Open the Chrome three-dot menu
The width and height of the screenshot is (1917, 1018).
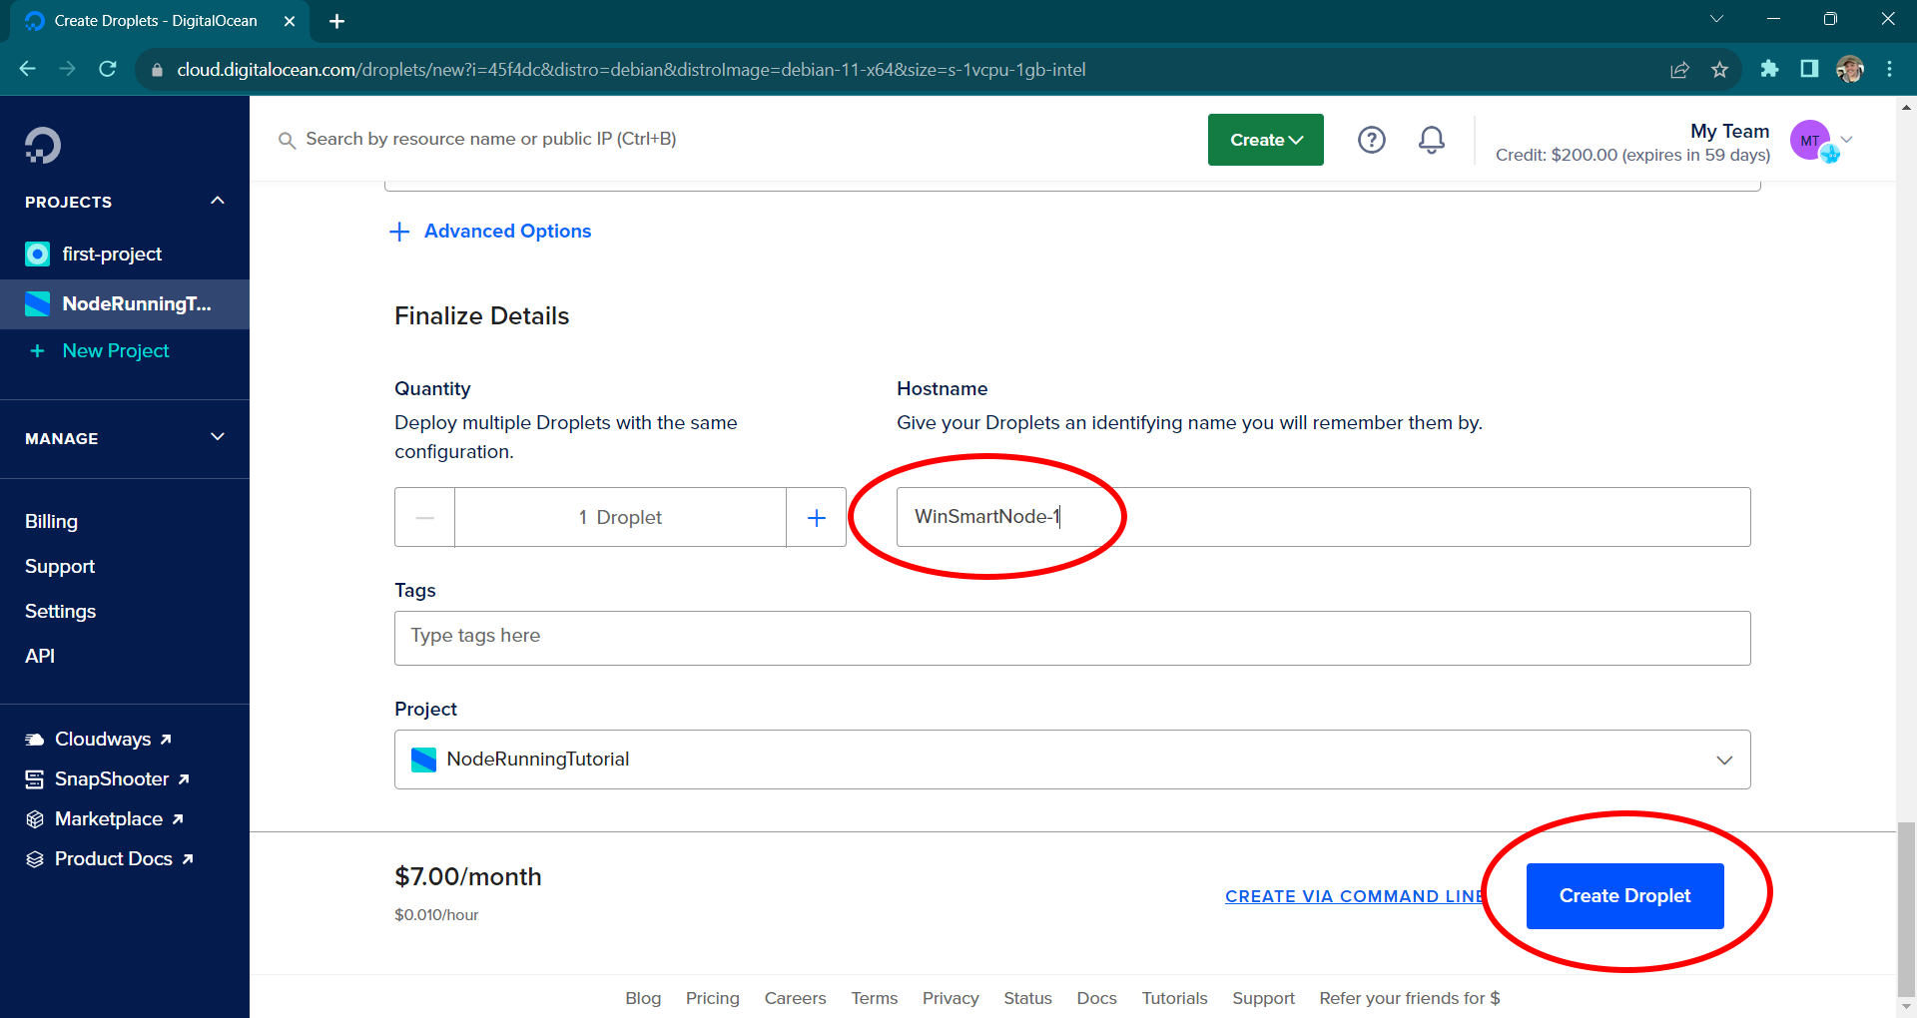coord(1889,69)
